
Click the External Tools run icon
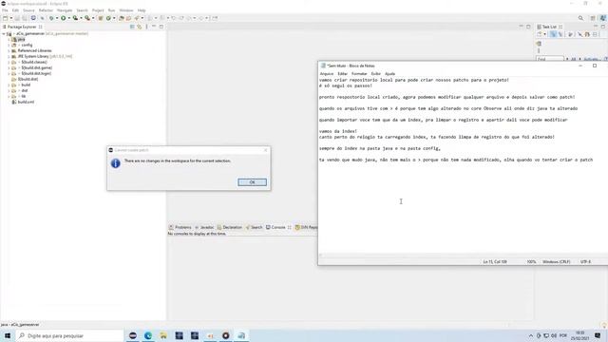click(x=87, y=18)
